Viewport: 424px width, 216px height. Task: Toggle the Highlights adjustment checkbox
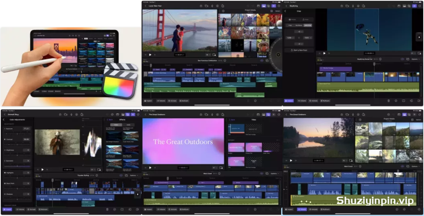(x=5, y=173)
